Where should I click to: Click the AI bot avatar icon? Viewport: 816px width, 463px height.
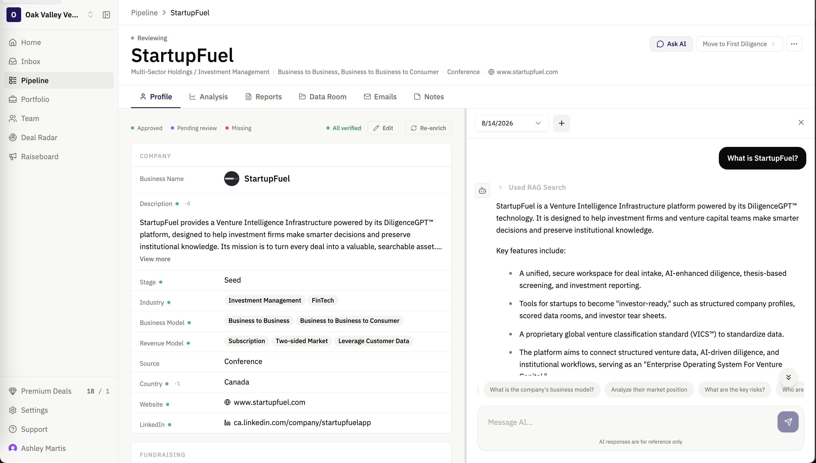pyautogui.click(x=482, y=190)
